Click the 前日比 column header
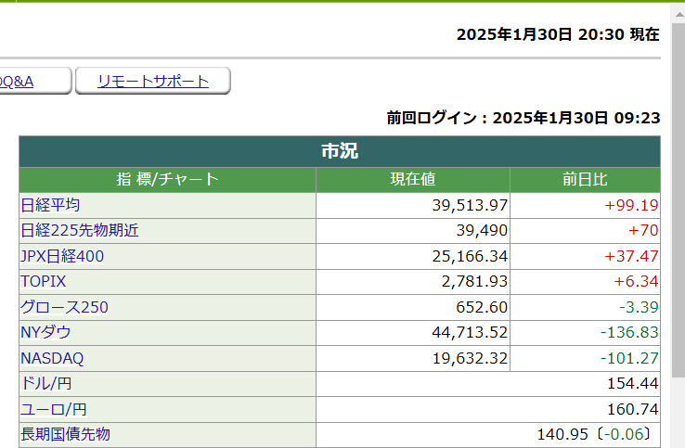Viewport: 685px width, 448px height. (585, 180)
